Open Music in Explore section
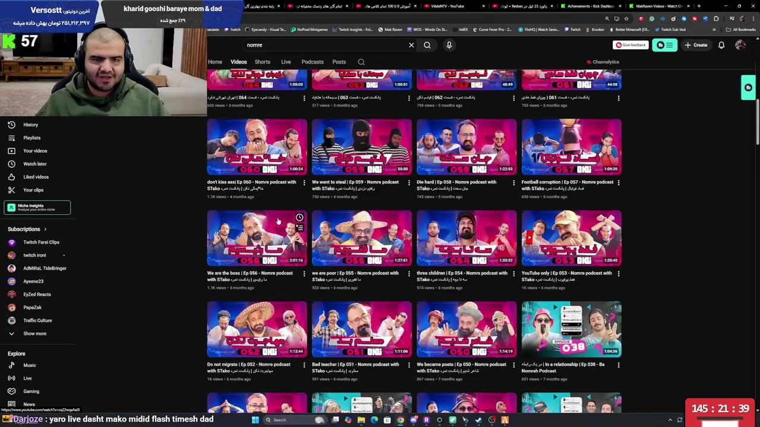The height and width of the screenshot is (427, 760). tap(29, 365)
